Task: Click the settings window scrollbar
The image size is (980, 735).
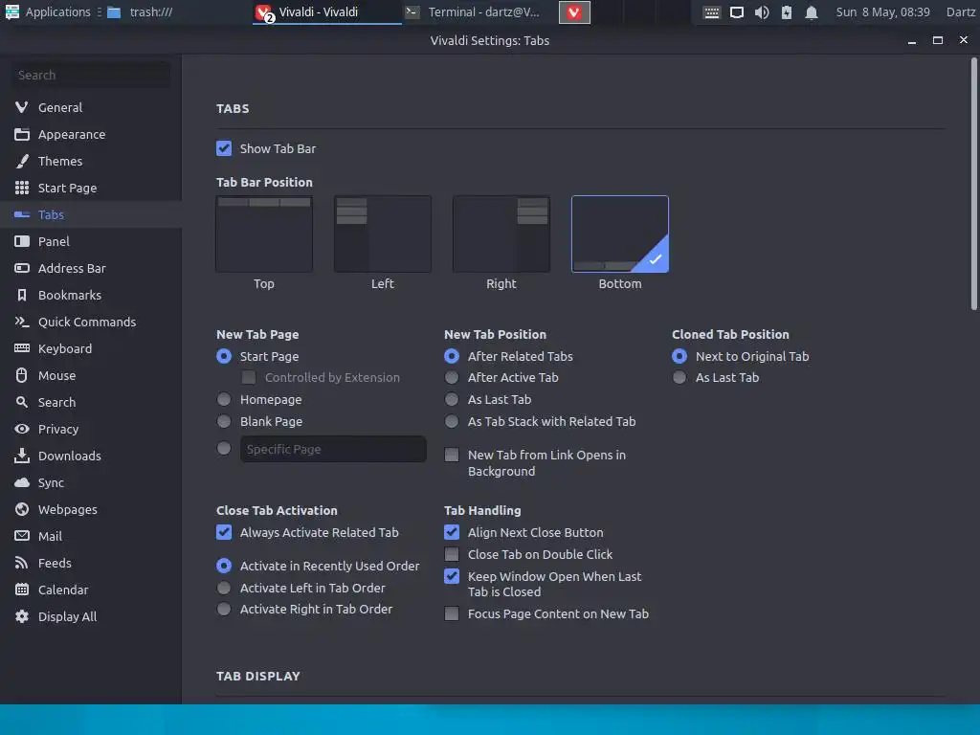Action: 973,185
